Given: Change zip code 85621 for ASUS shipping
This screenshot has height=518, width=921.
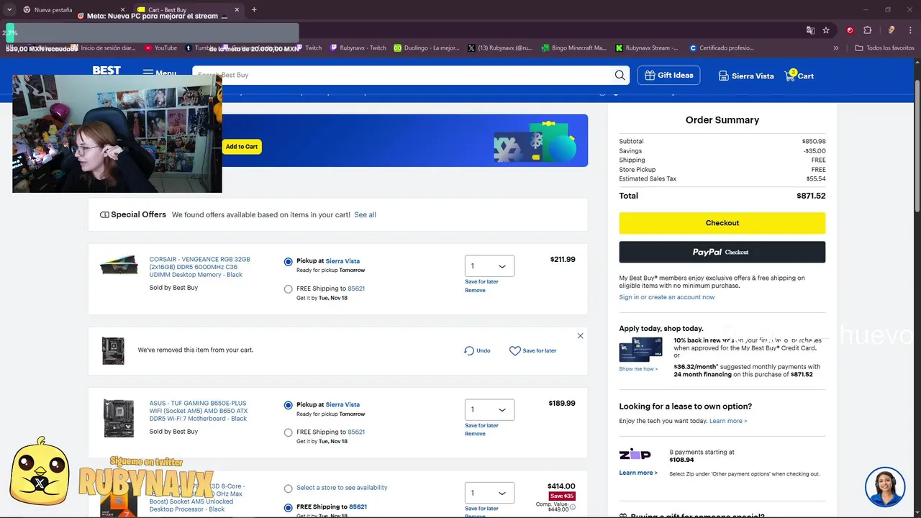Looking at the screenshot, I should pos(356,432).
